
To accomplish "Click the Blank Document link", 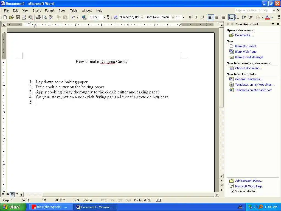I will click(246, 46).
